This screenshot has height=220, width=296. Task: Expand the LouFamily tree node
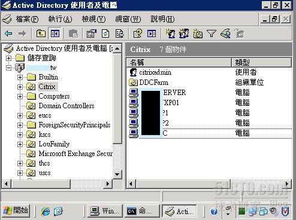pyautogui.click(x=20, y=144)
